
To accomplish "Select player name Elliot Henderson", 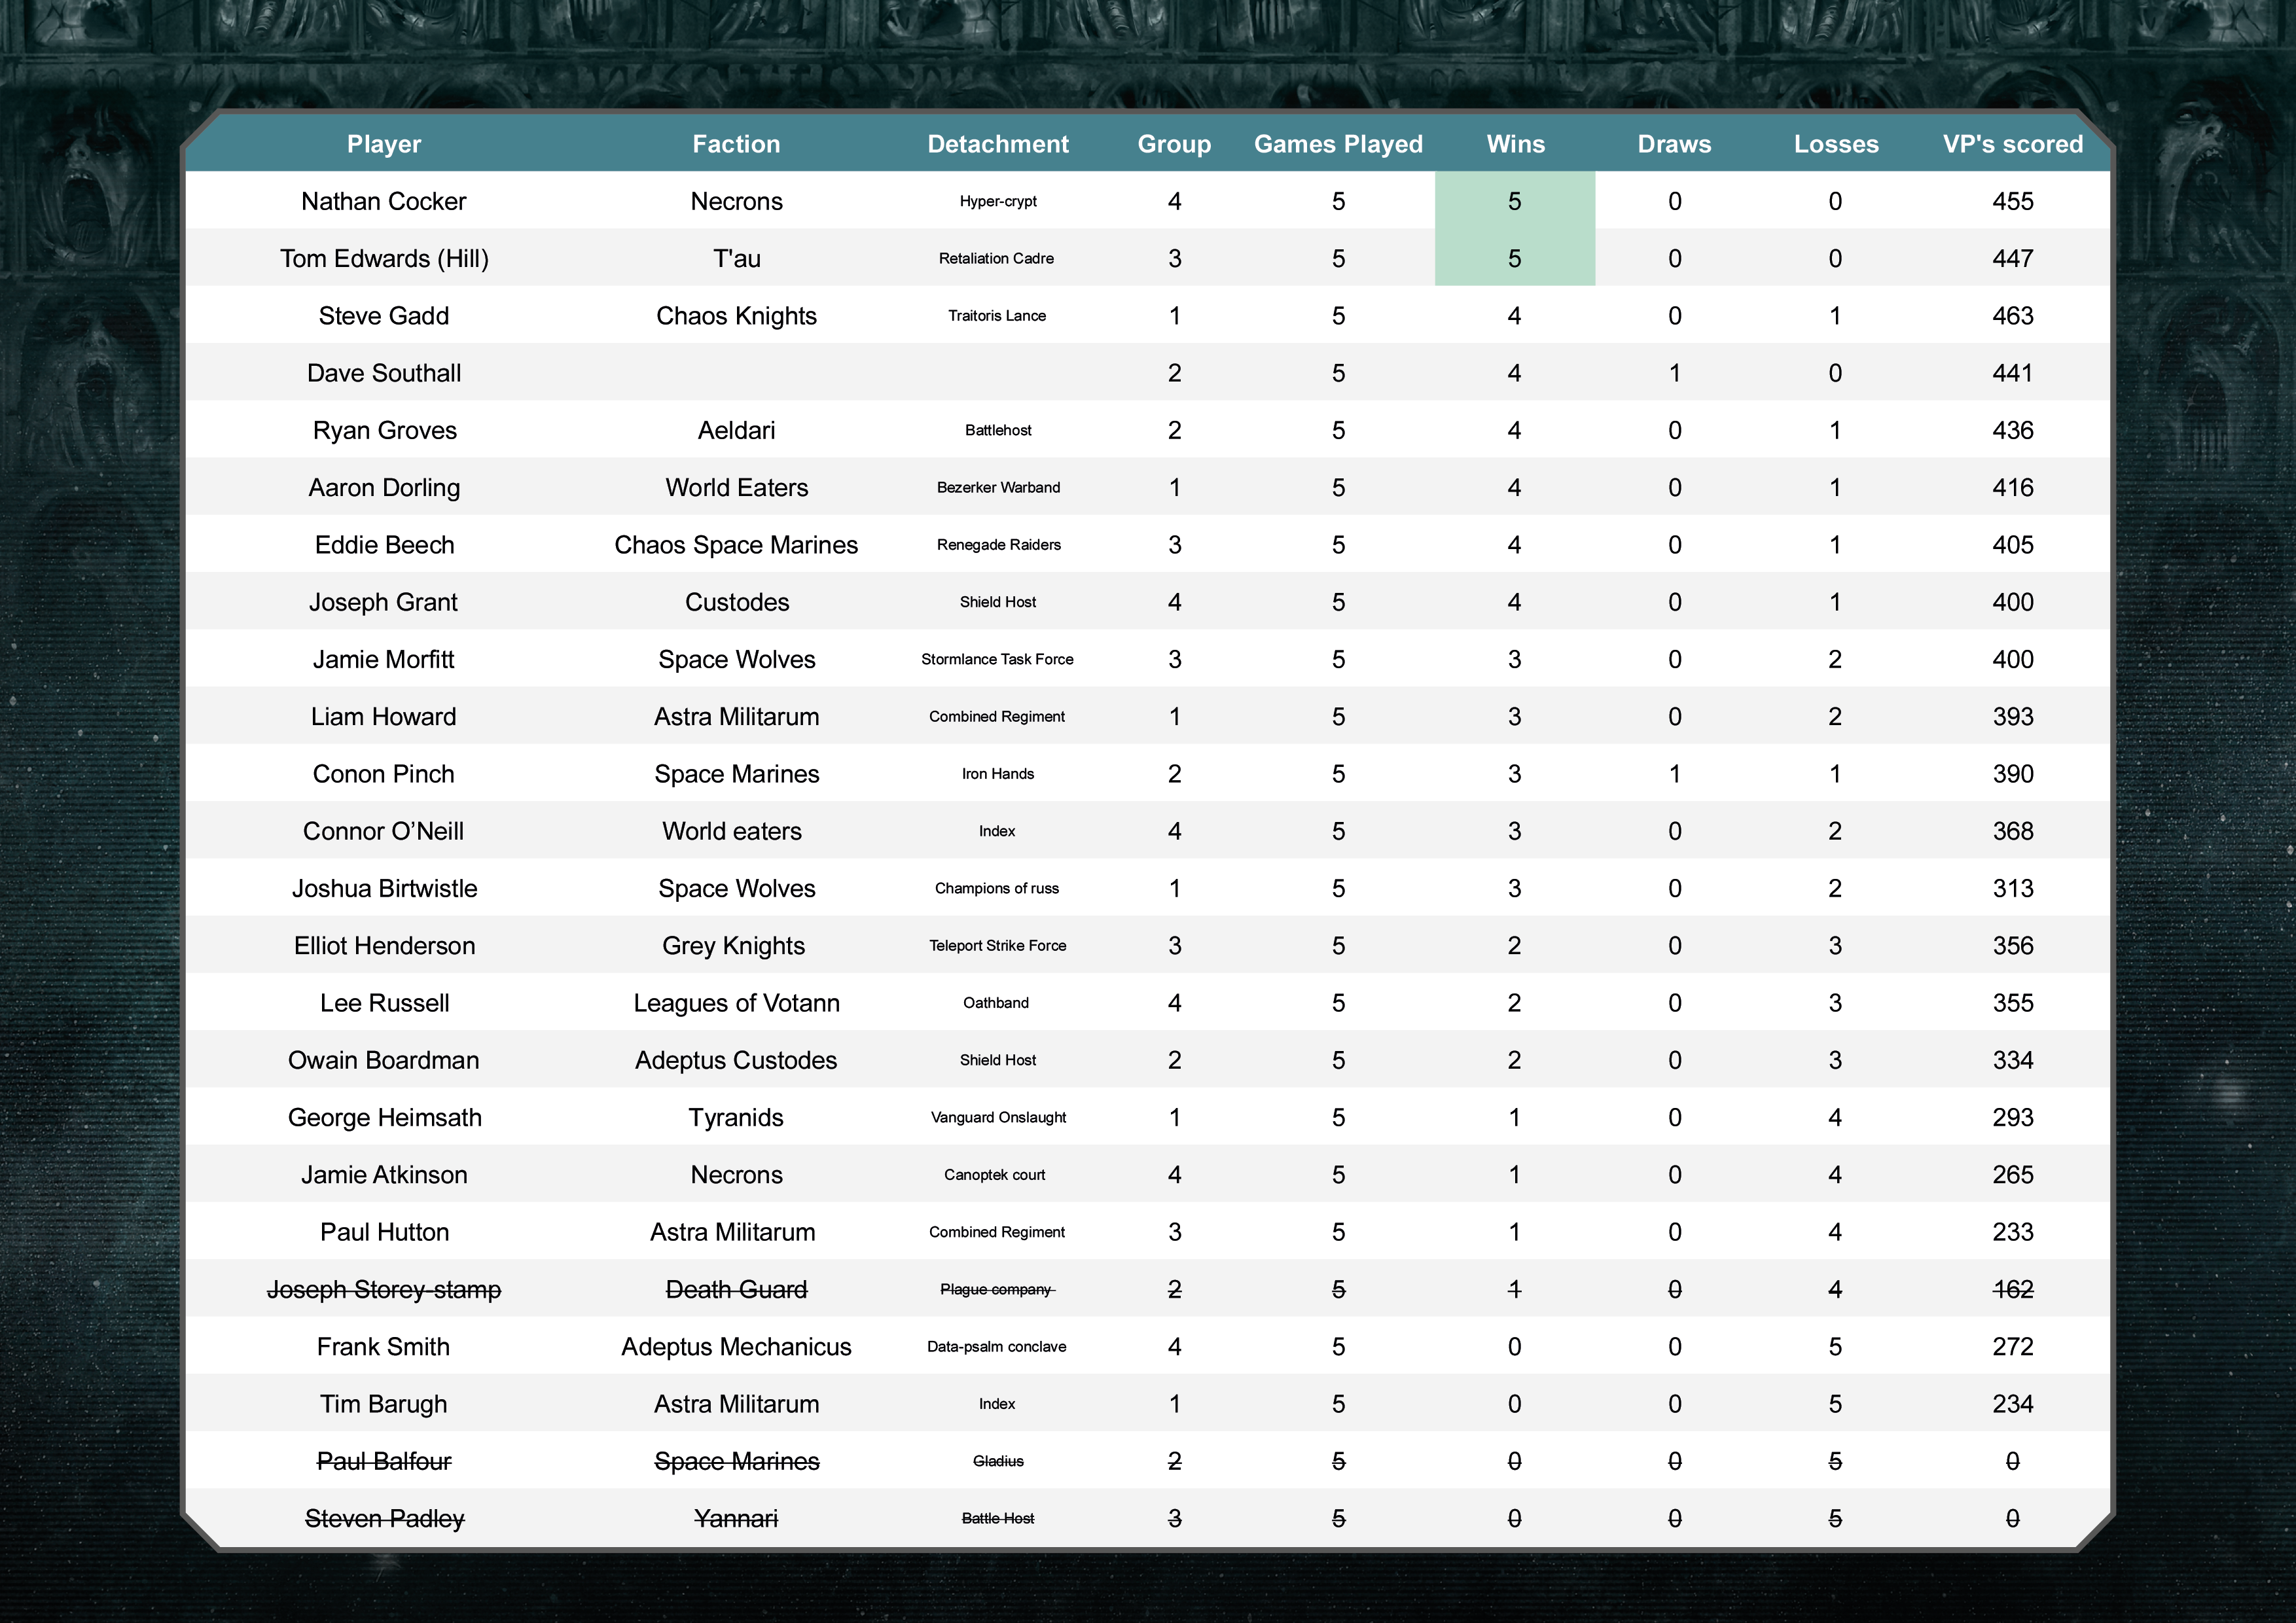I will tap(384, 946).
